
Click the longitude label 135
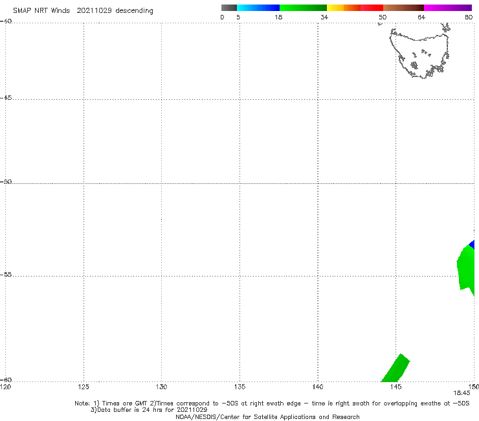coord(240,387)
